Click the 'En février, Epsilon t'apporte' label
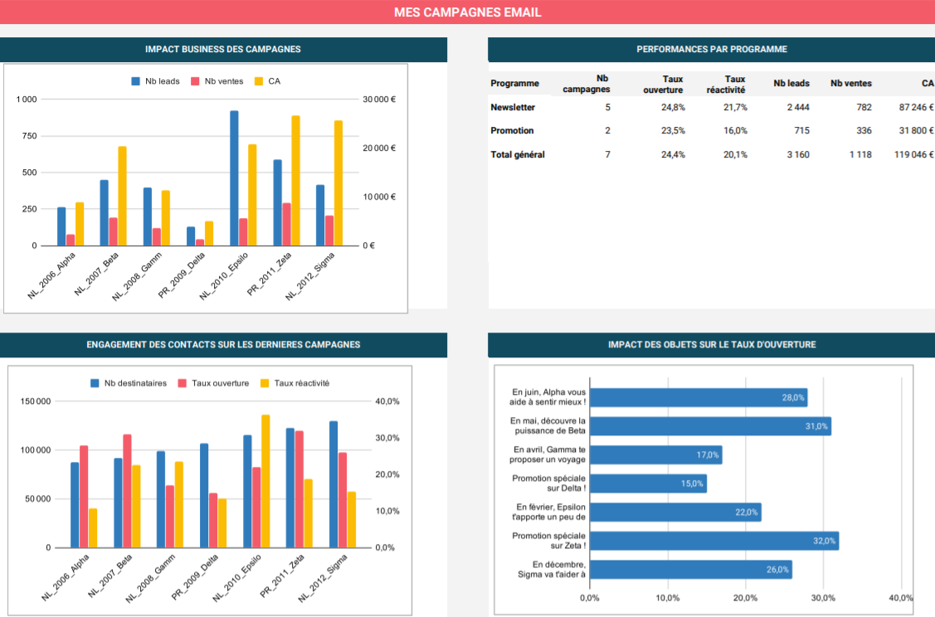935x617 pixels. [548, 512]
